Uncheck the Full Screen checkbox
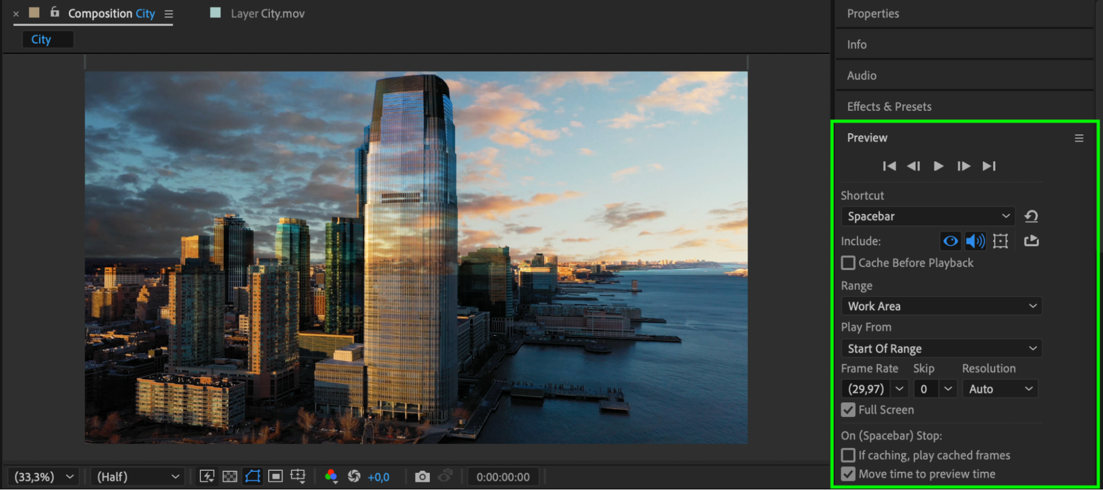Viewport: 1103px width, 490px height. [848, 410]
